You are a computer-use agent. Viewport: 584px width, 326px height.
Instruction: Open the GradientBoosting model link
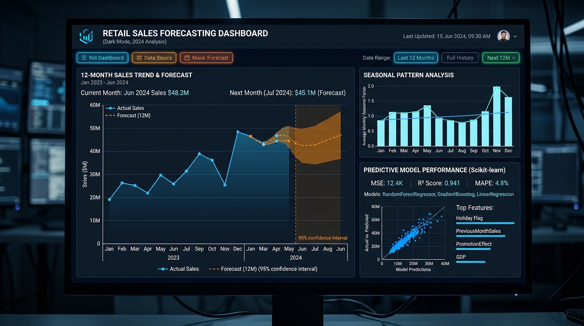[456, 194]
